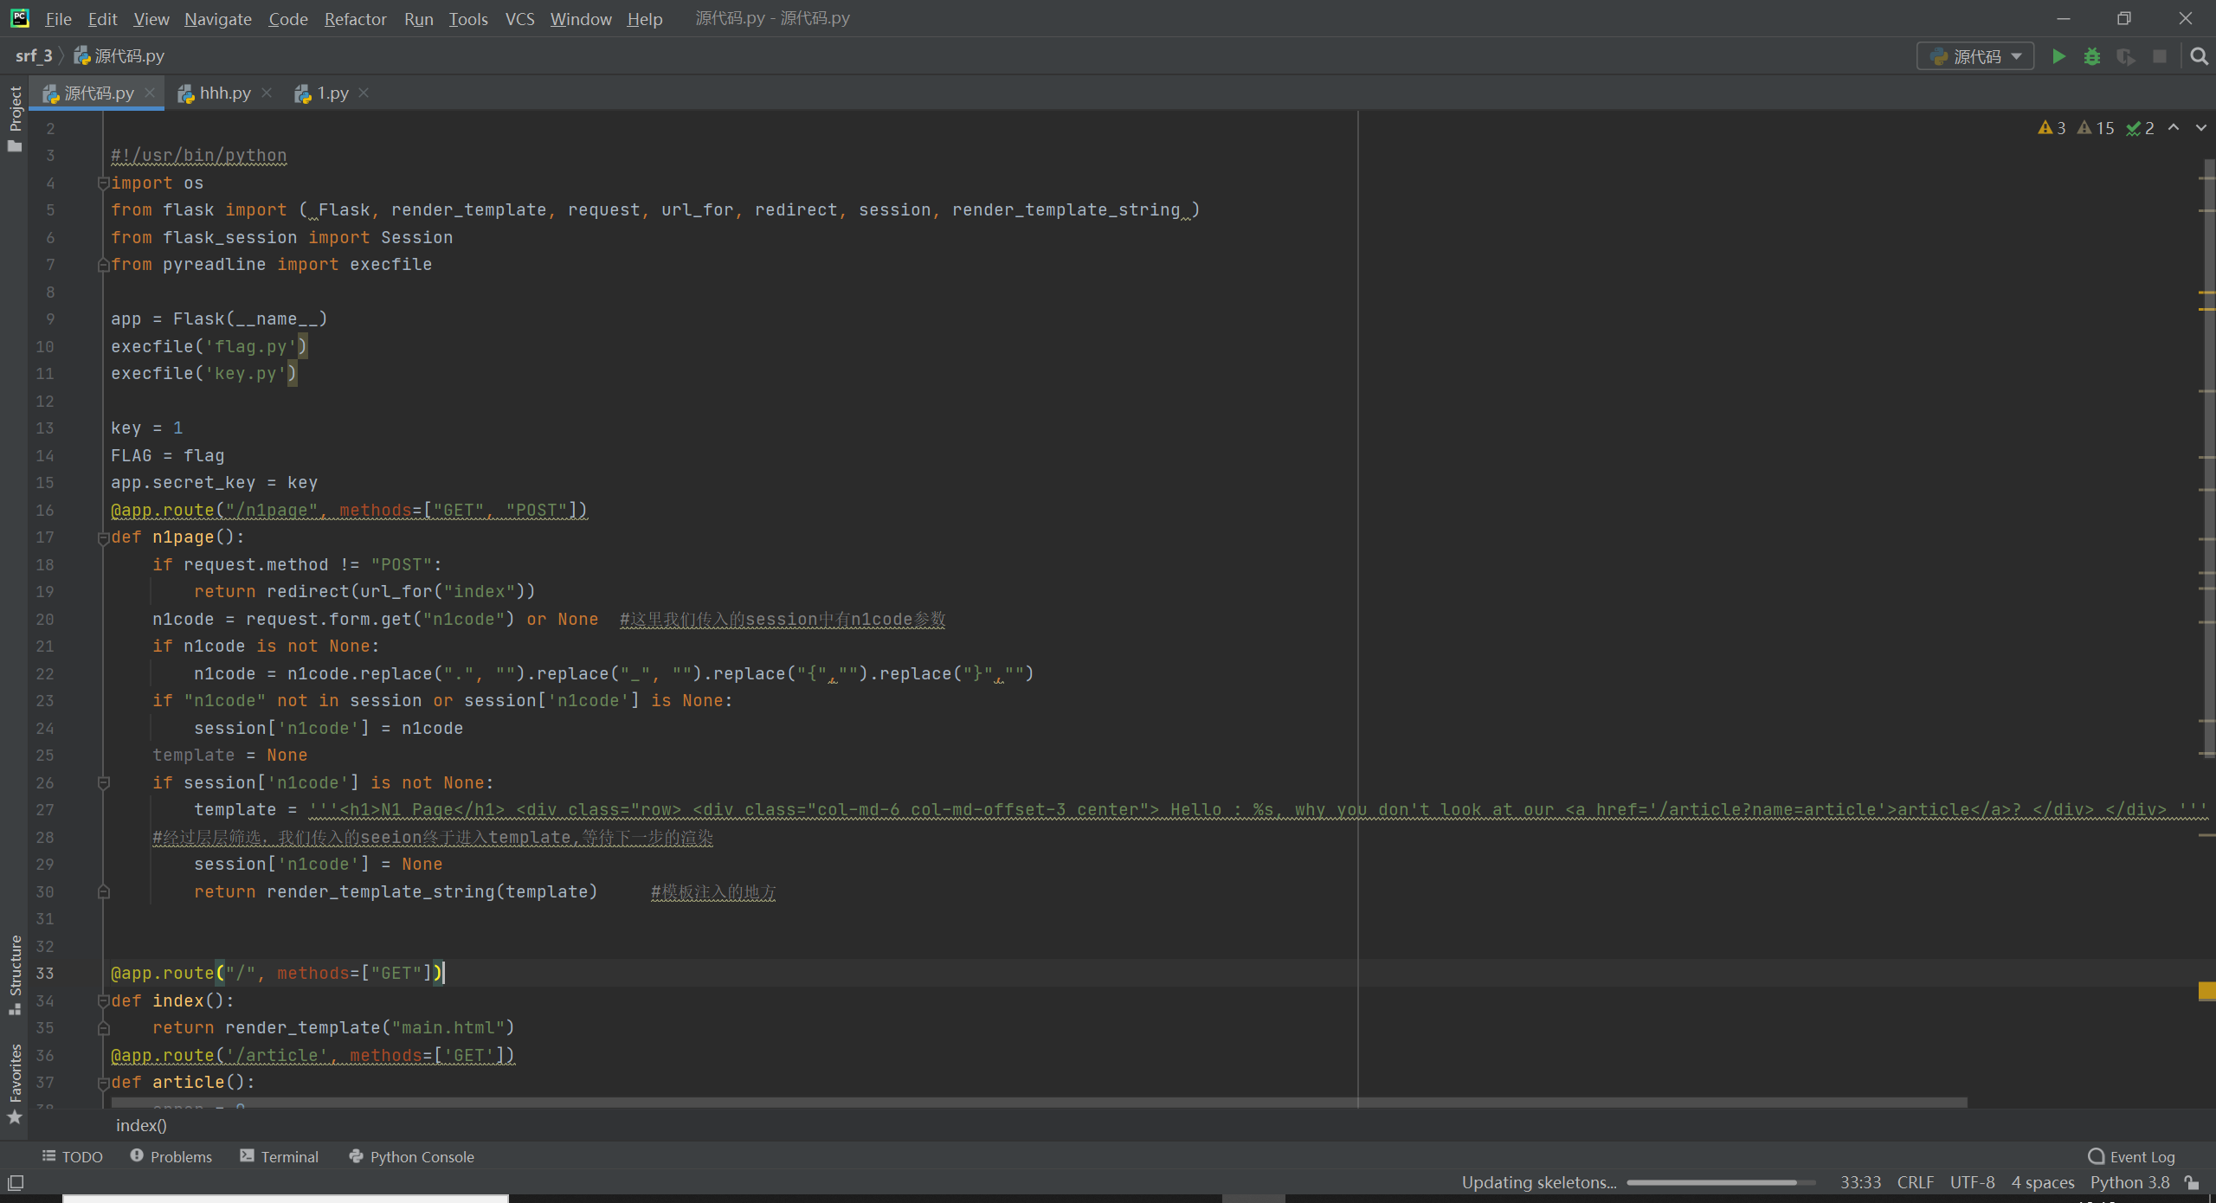Open srf_3 in navigation breadcrumb
The image size is (2216, 1203).
[x=34, y=55]
